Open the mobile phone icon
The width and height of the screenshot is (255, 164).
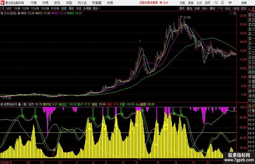point(222,3)
